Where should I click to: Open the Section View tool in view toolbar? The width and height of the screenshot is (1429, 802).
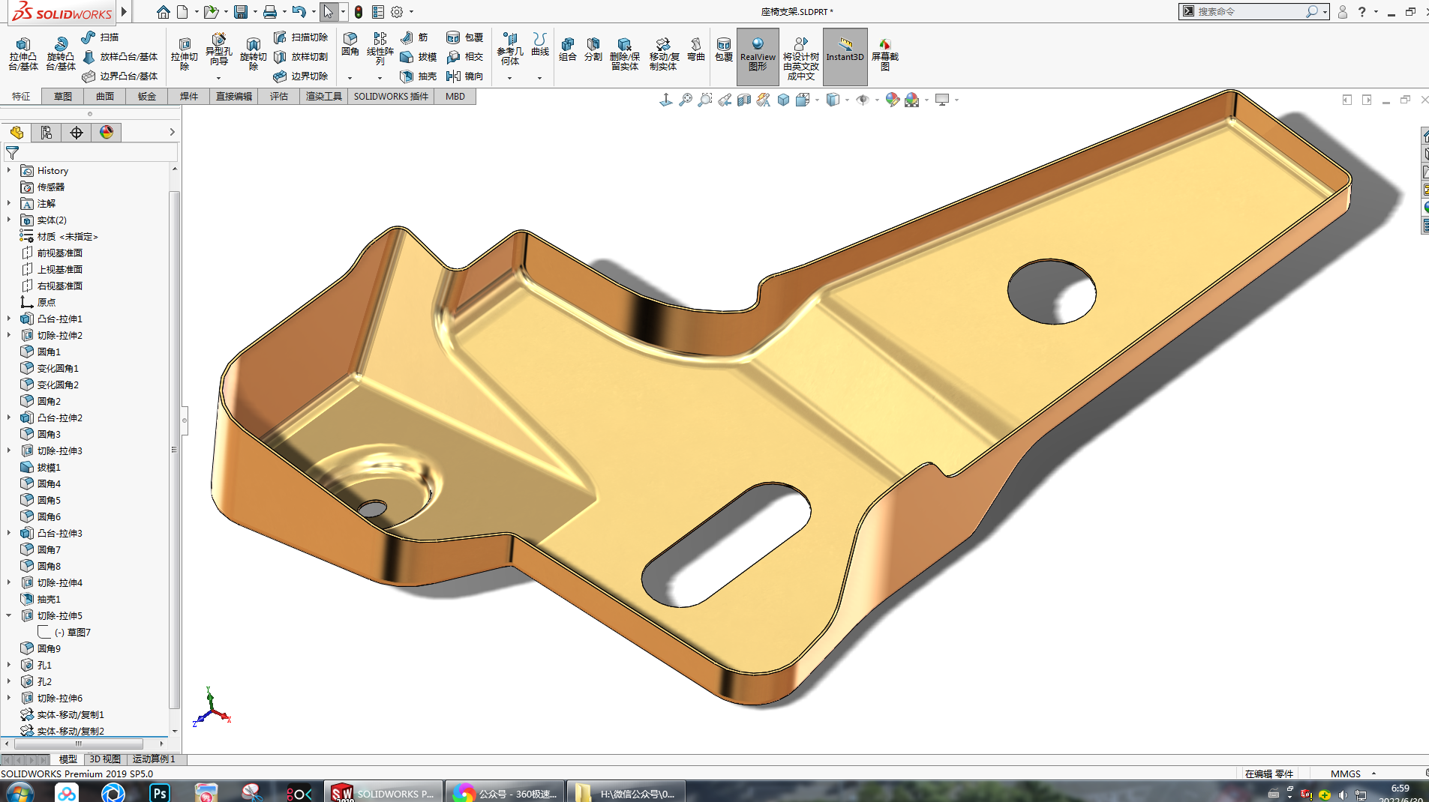pos(744,100)
